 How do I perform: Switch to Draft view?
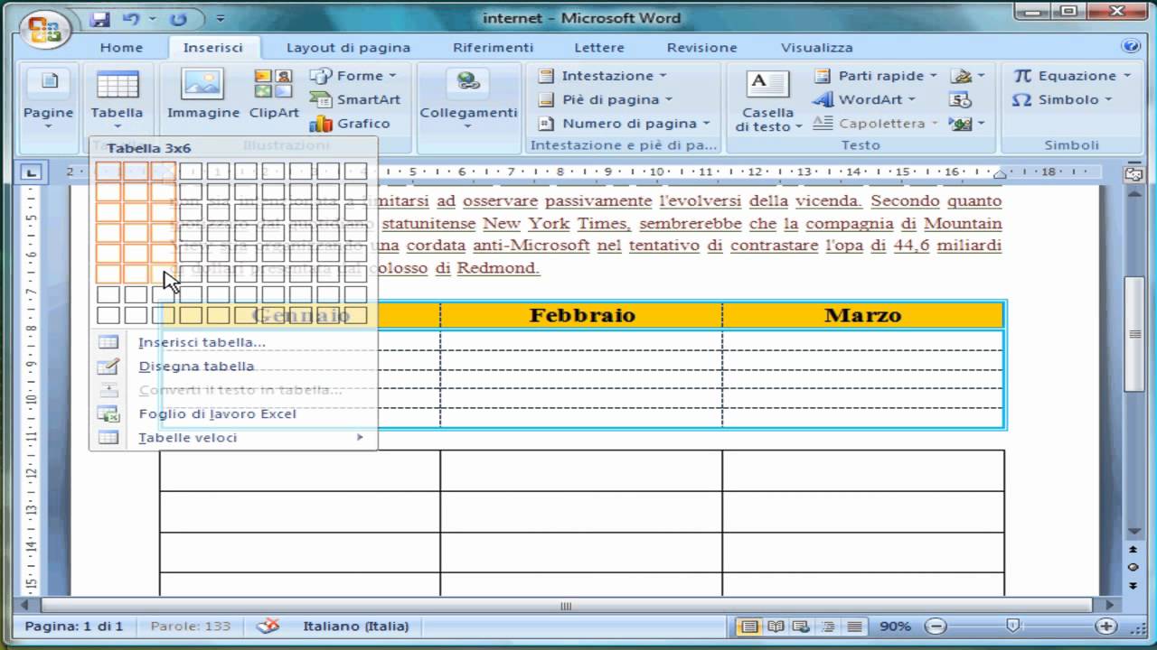(854, 626)
